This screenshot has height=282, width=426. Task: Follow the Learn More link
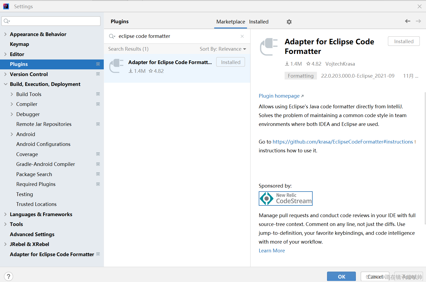(272, 251)
